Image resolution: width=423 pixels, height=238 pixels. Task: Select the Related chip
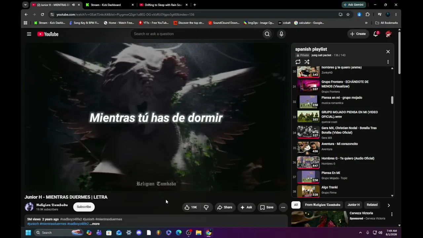pos(372,205)
